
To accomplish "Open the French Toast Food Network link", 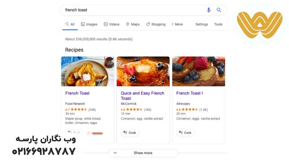I will pyautogui.click(x=77, y=93).
